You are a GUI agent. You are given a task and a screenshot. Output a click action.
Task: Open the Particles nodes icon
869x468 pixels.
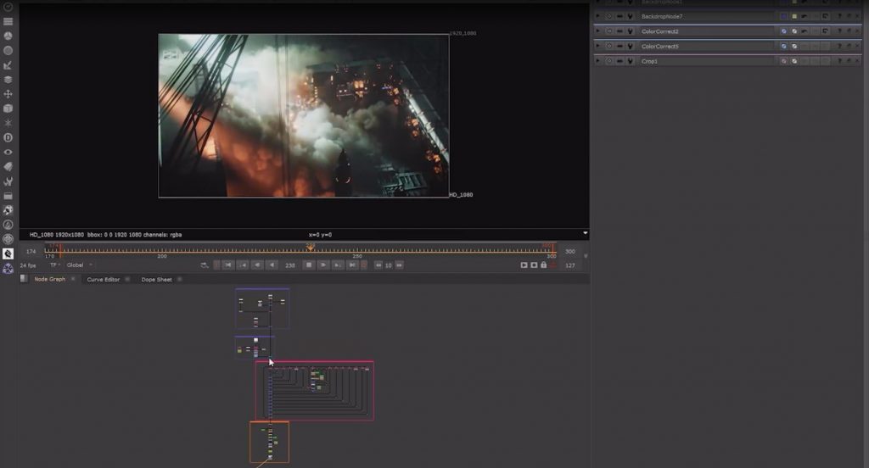pyautogui.click(x=8, y=123)
